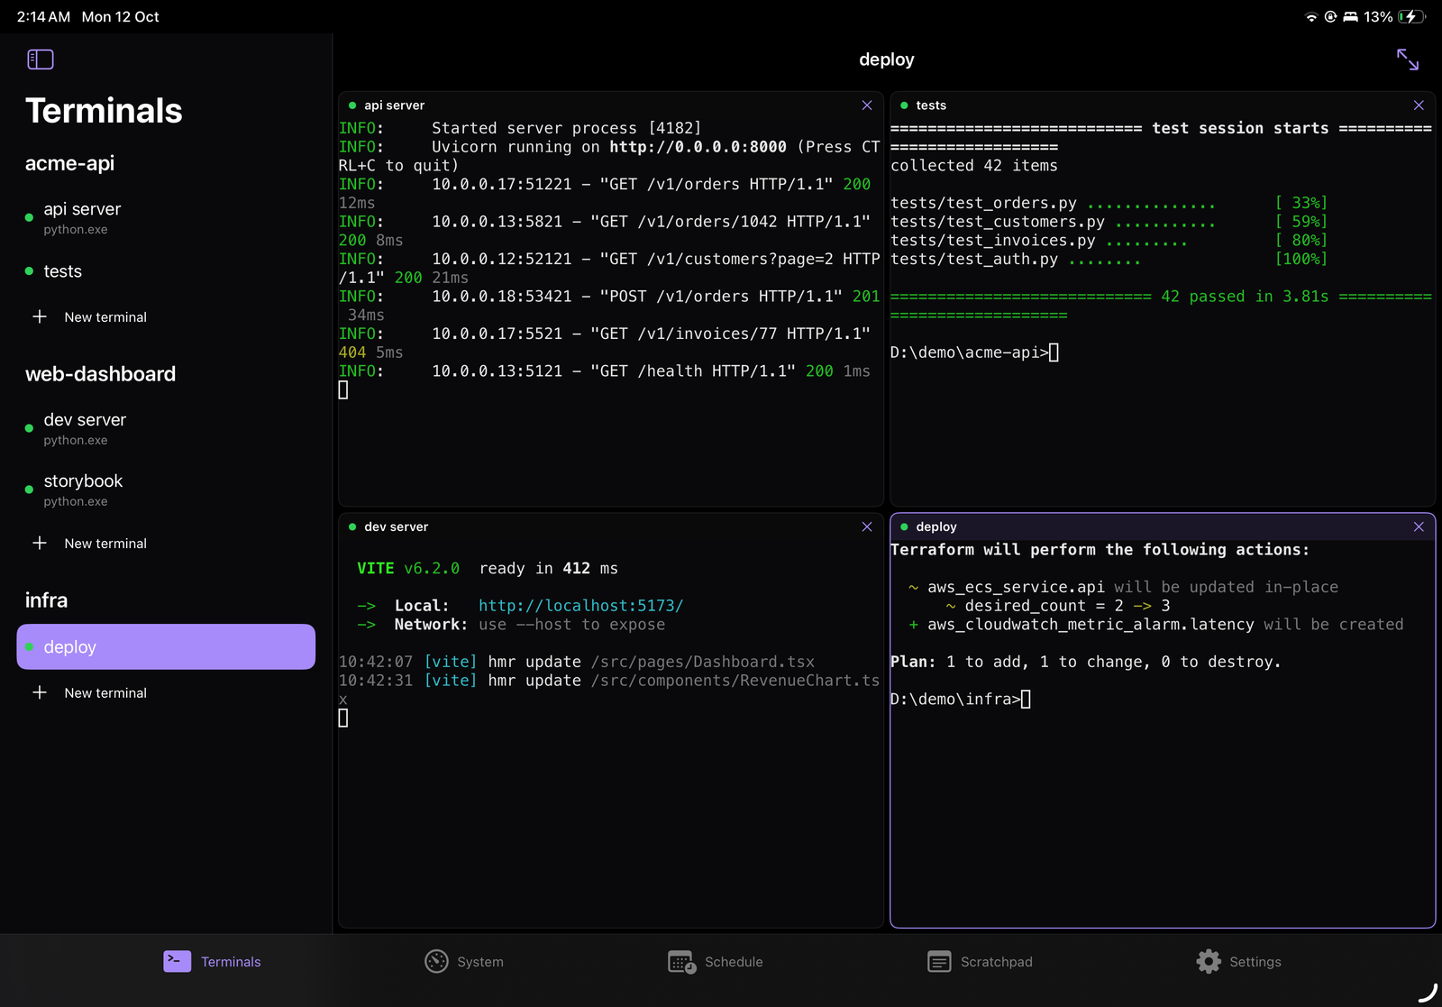
Task: Click the "deploy" header title
Action: coord(887,60)
